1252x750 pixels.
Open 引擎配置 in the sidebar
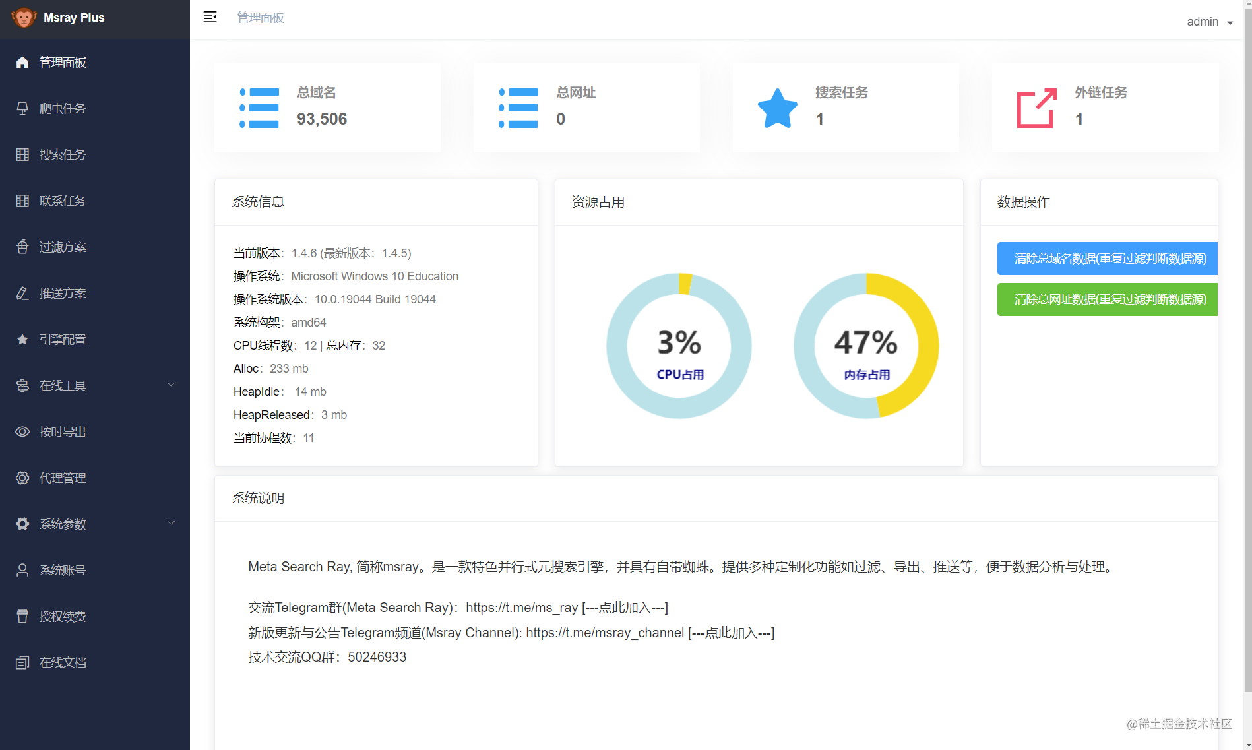[x=95, y=339]
